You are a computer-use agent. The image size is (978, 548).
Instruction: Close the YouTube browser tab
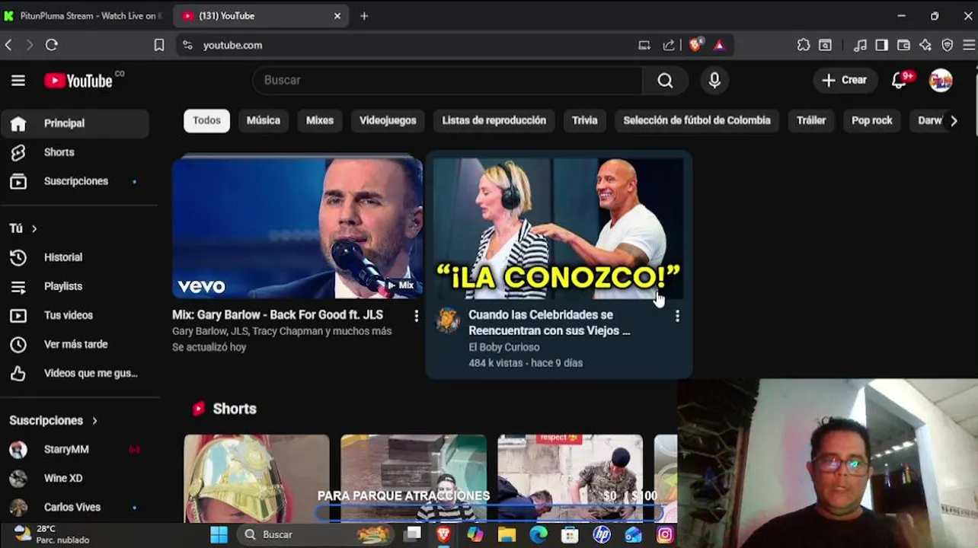click(337, 15)
